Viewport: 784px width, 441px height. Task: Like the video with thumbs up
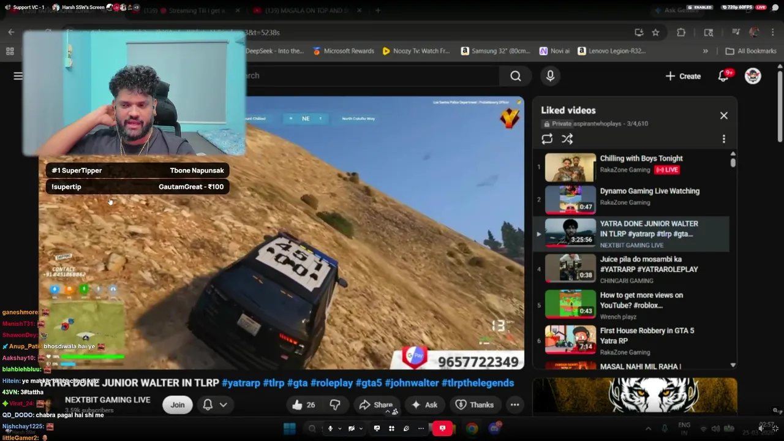pyautogui.click(x=303, y=405)
